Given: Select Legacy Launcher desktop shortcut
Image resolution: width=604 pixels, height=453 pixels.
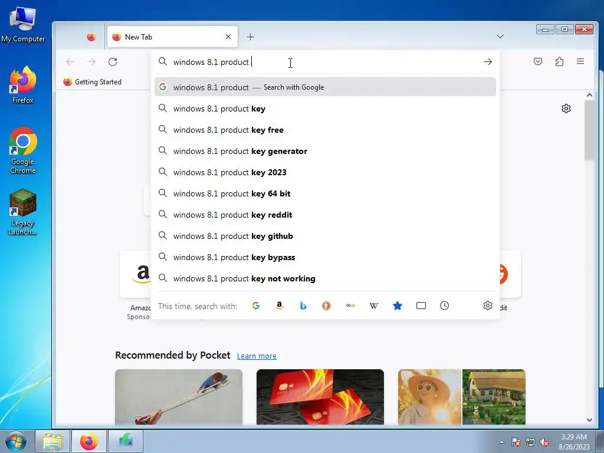Looking at the screenshot, I should pyautogui.click(x=23, y=212).
